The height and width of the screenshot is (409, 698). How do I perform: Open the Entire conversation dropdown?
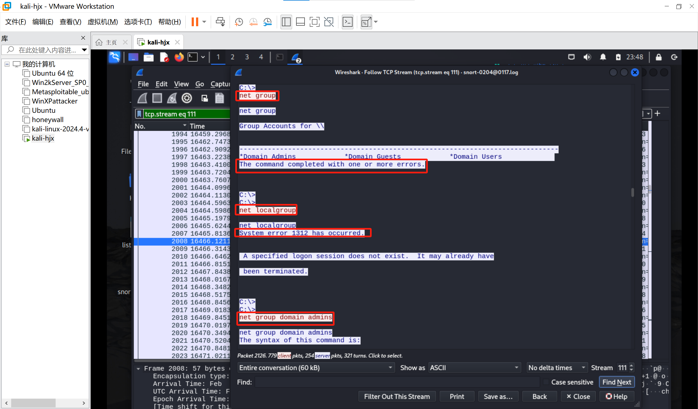click(316, 368)
